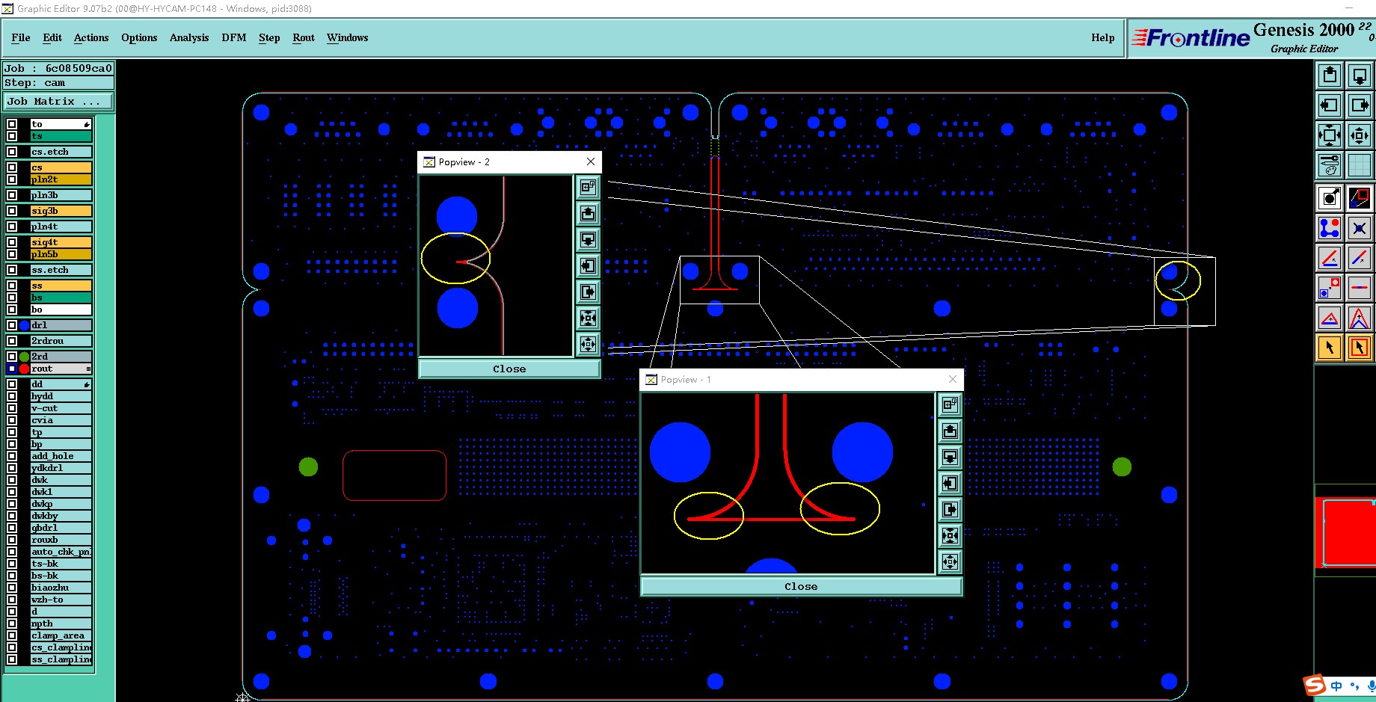Select the connected blue dots net tool
Image resolution: width=1376 pixels, height=702 pixels.
[1330, 228]
